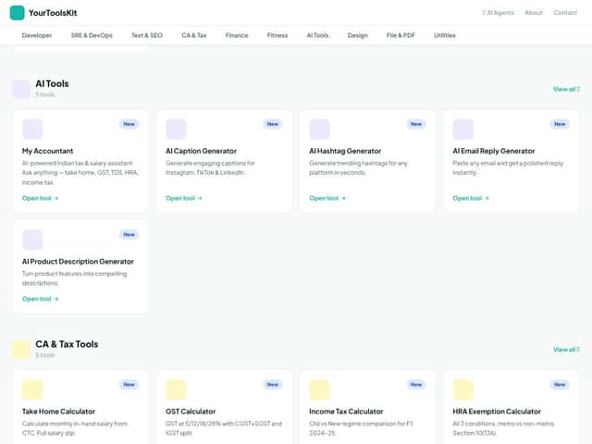Click the HRA Exemption Calculator card icon

click(462, 389)
